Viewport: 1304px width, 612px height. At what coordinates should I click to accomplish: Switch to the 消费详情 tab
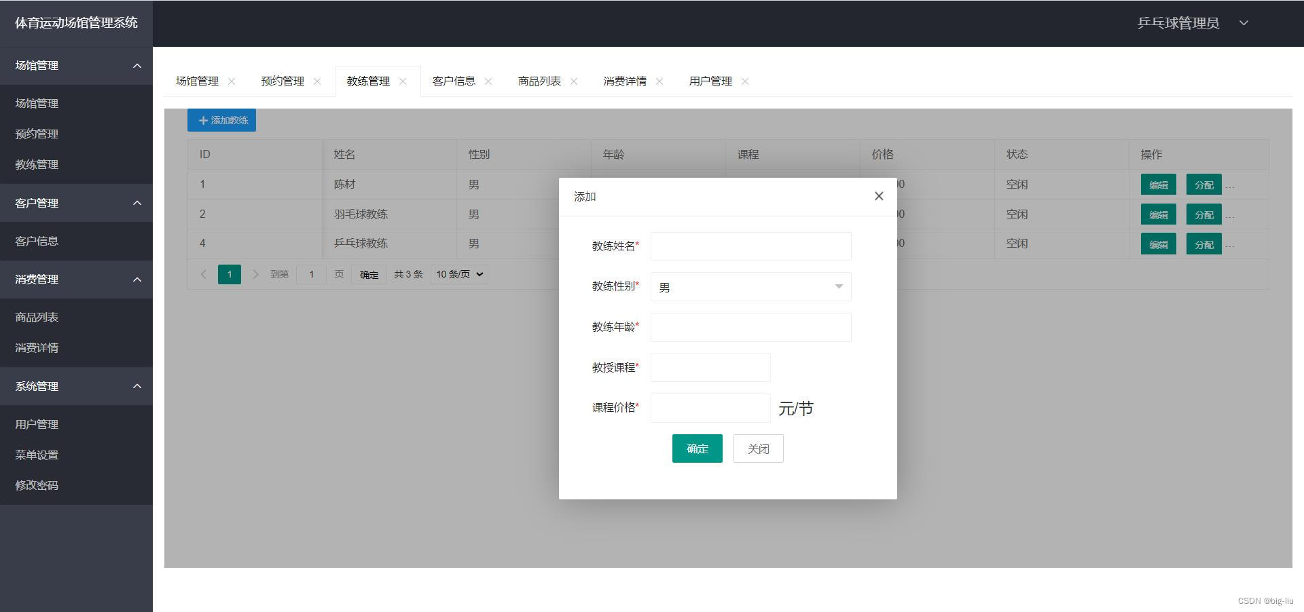click(625, 81)
